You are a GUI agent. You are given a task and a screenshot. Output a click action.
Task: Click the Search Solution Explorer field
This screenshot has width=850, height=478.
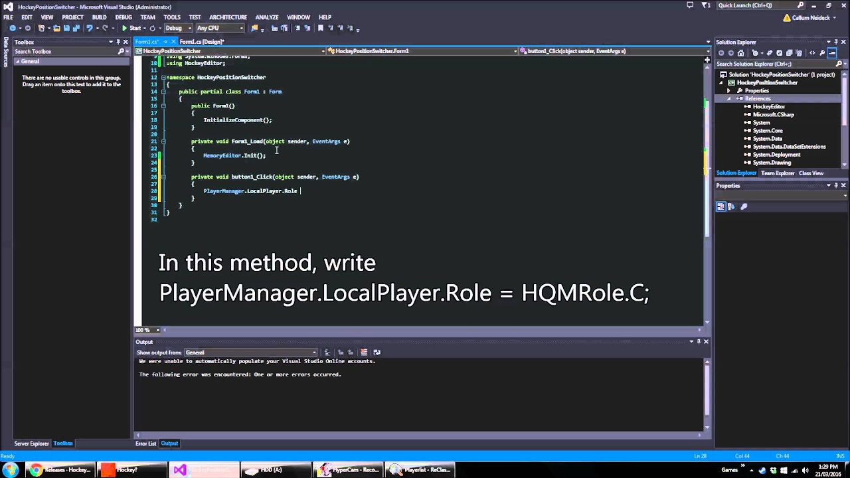[775, 64]
